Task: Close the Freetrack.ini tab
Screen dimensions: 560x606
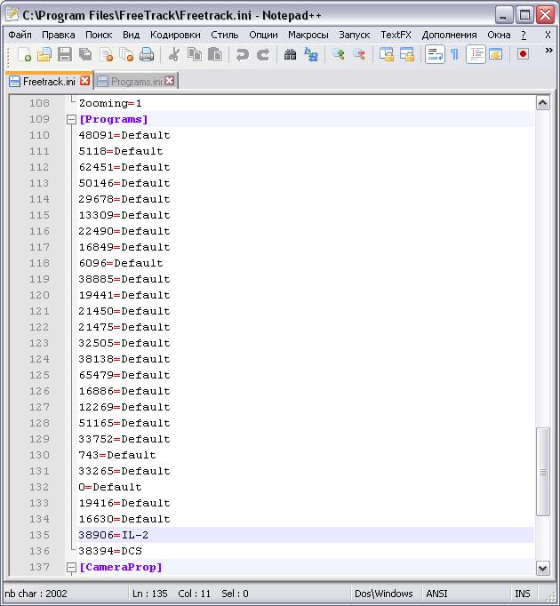Action: (x=85, y=81)
